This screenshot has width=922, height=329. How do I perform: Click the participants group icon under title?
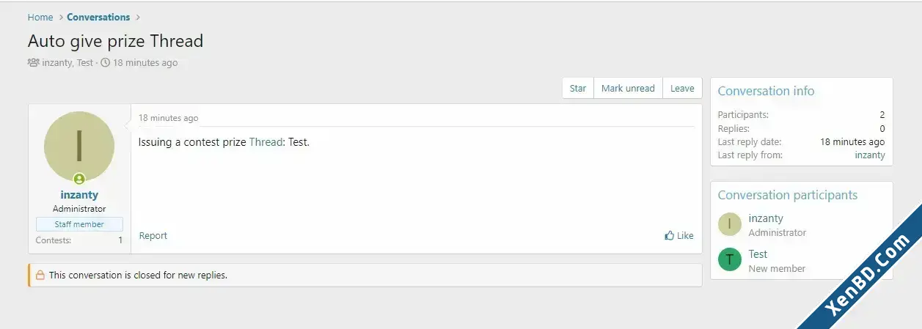[x=33, y=62]
